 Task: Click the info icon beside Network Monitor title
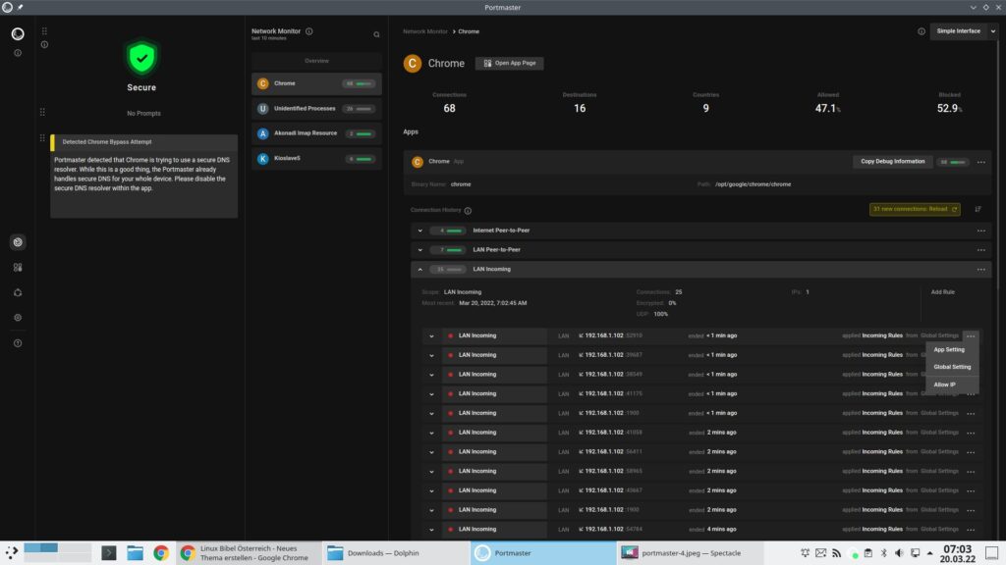pos(309,30)
